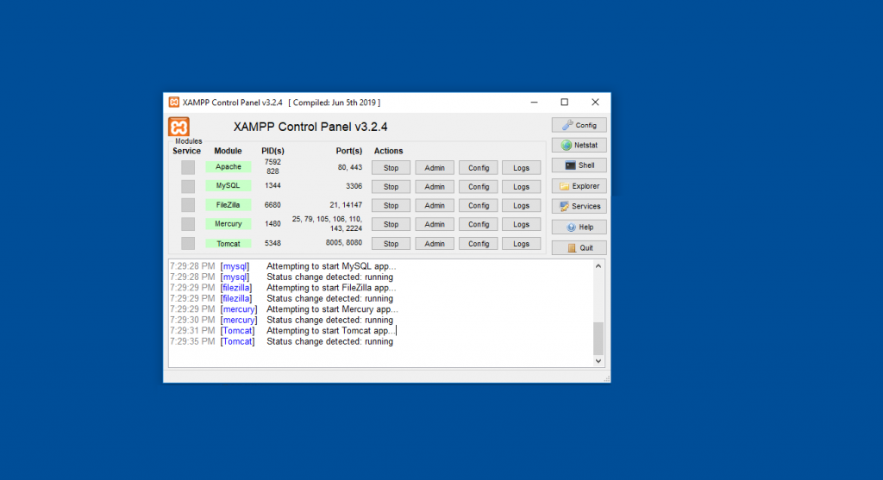Image resolution: width=883 pixels, height=480 pixels.
Task: Click the orange XAMPP logo in panel
Action: coord(178,127)
